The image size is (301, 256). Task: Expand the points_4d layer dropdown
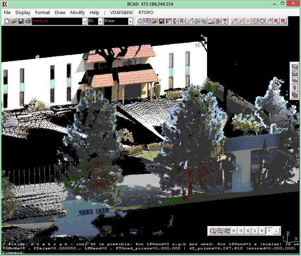click(x=84, y=22)
